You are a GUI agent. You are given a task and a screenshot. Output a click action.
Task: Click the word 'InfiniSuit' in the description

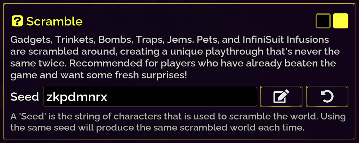[x=268, y=39]
